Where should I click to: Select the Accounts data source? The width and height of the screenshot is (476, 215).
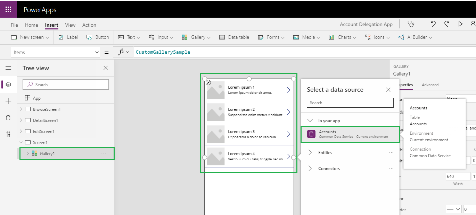(350, 134)
